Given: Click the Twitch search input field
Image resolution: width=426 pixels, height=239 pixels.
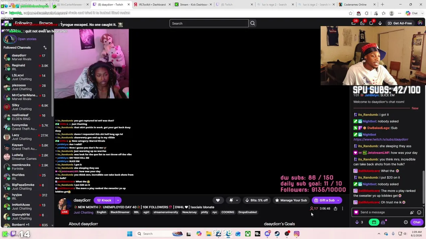Looking at the screenshot, I should [209, 23].
